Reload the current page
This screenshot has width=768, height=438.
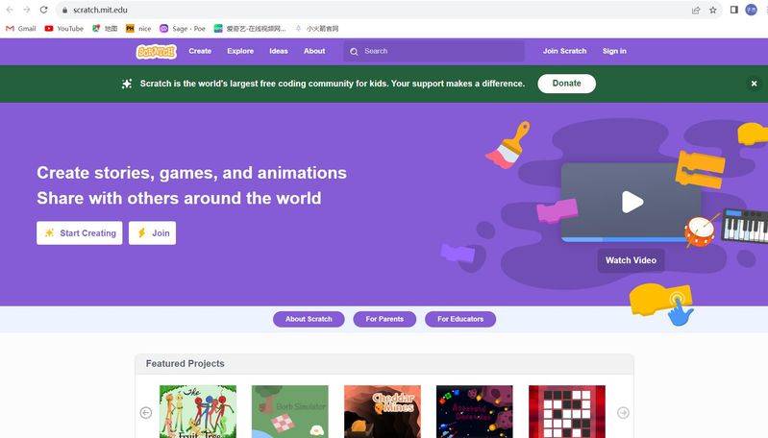point(43,10)
